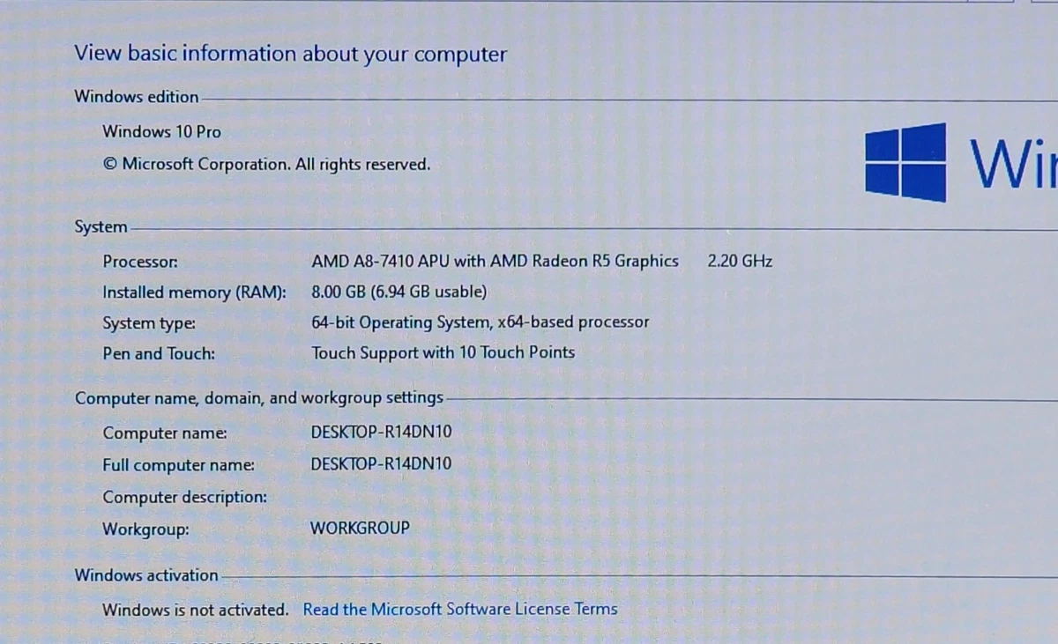
Task: Click the "Computer name:" label
Action: 165,433
